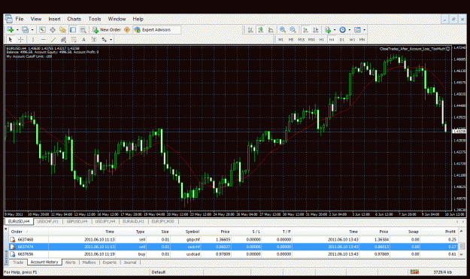Open the Charts menu
Image resolution: width=470 pixels, height=279 pixels.
click(x=74, y=19)
